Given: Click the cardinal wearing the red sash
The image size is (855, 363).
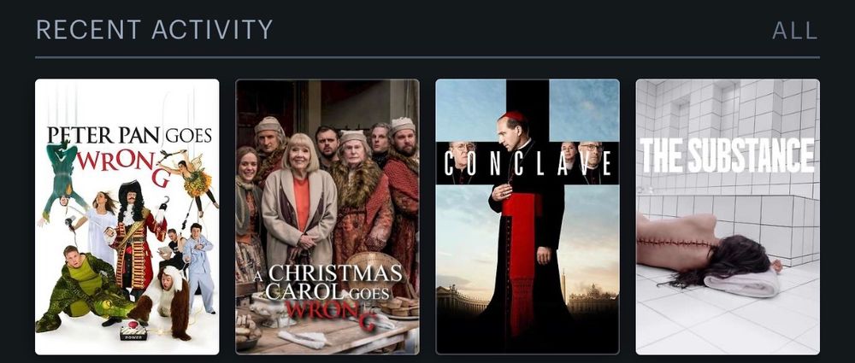Looking at the screenshot, I should [523, 229].
